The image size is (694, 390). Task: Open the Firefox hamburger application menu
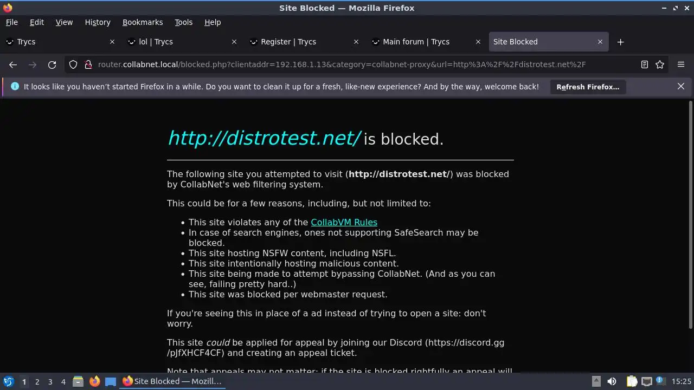tap(681, 64)
